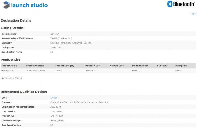197x128 pixels.
Task: Click the Product Category column header
Action: 65,66
